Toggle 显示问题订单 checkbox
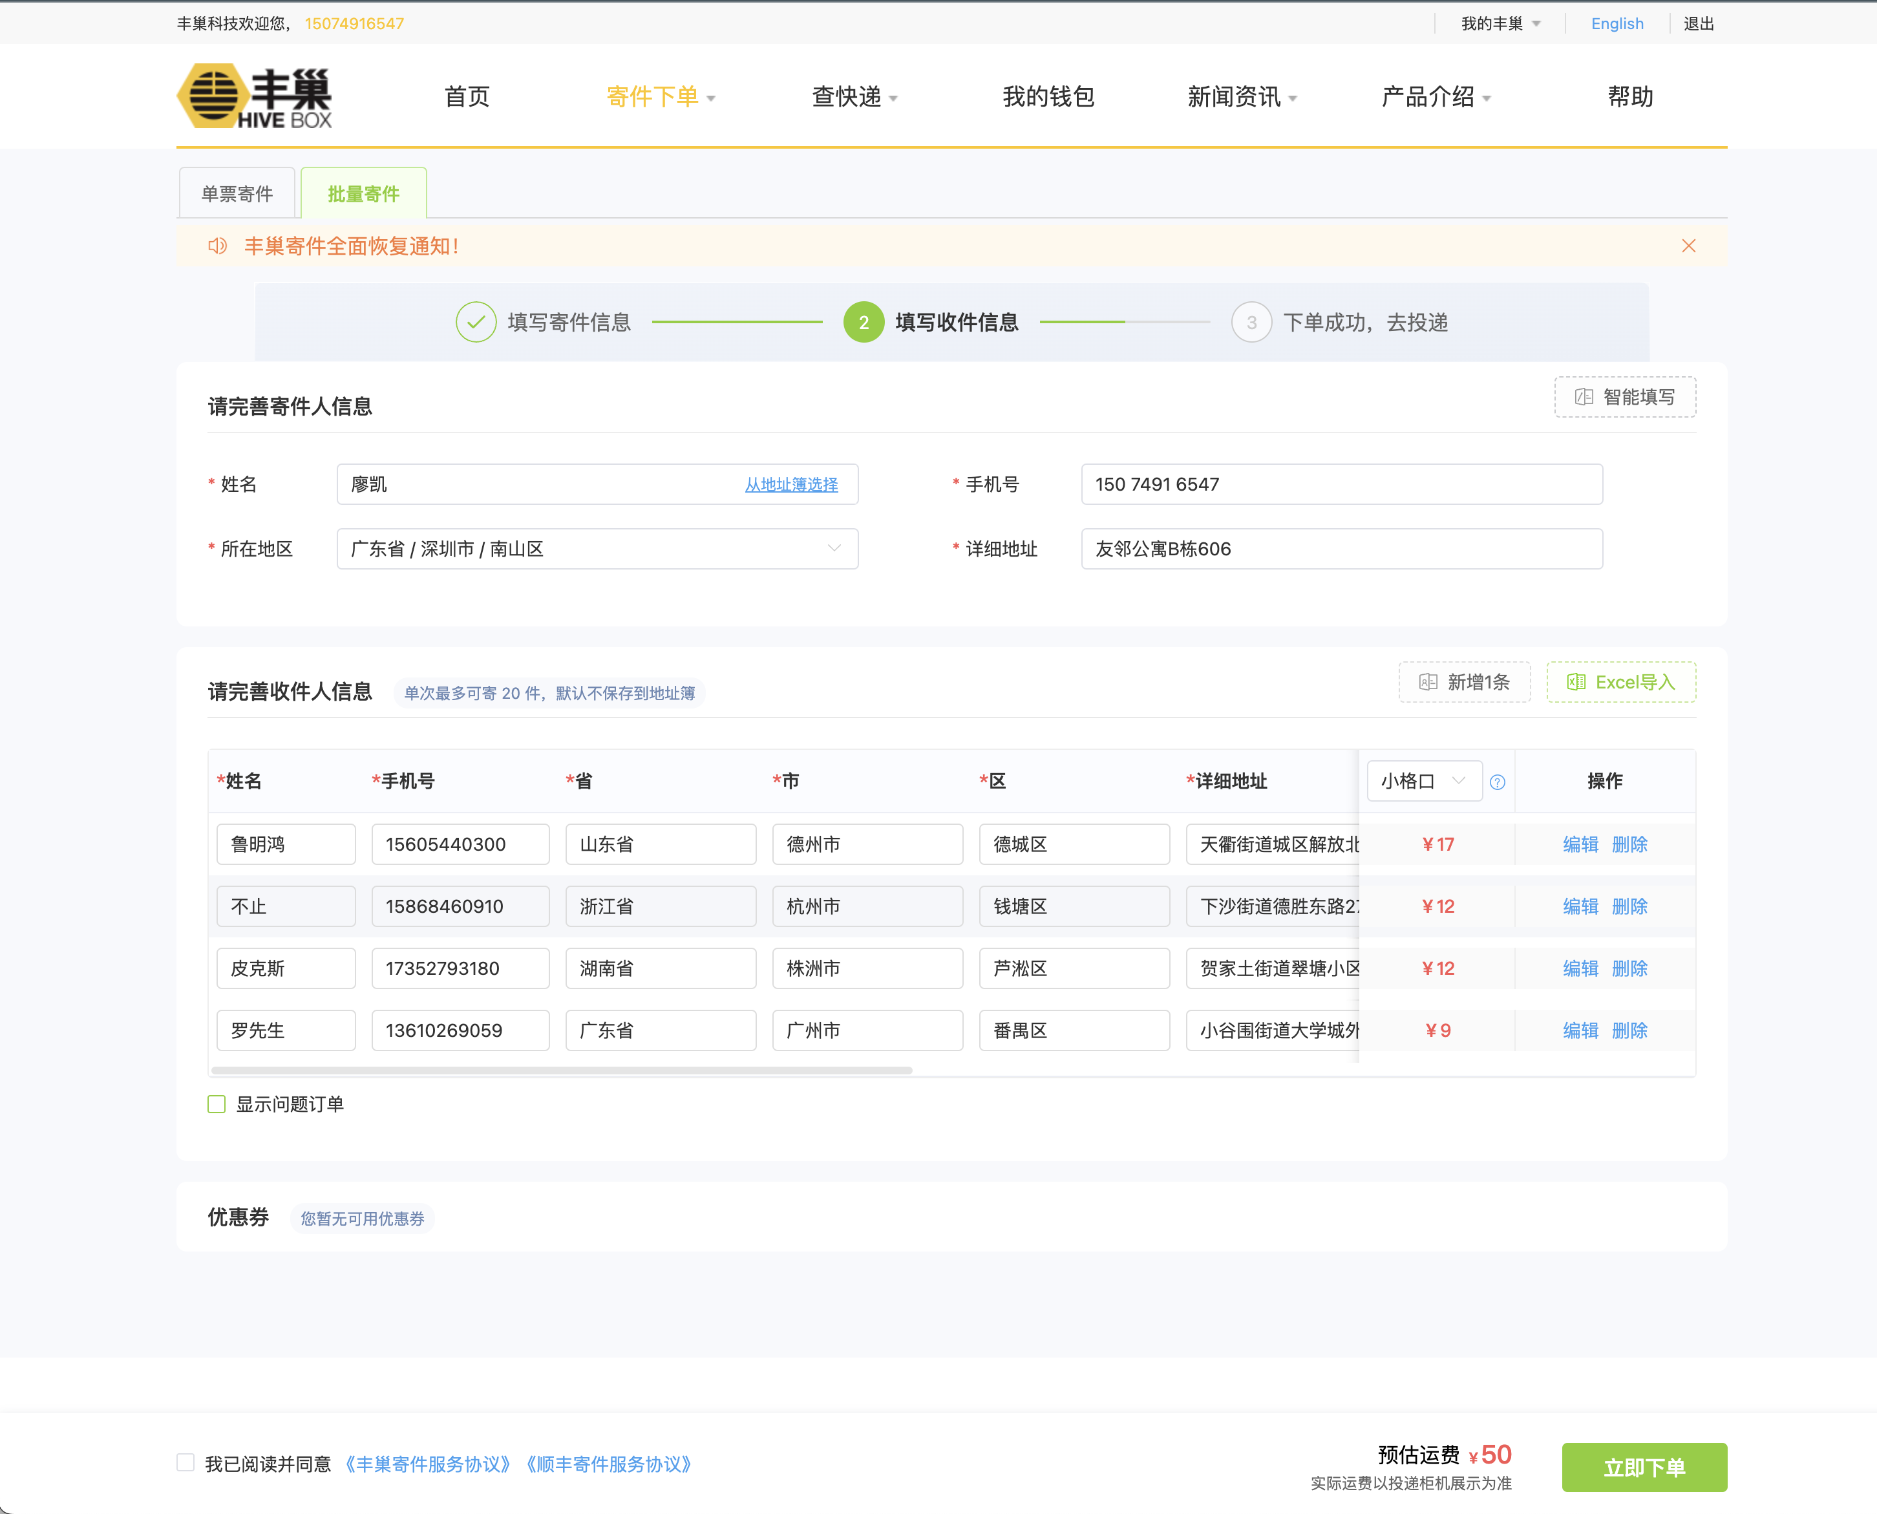Image resolution: width=1877 pixels, height=1514 pixels. pos(217,1104)
